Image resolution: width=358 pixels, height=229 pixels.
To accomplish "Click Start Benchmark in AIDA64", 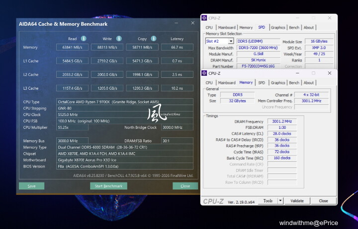I will (109, 186).
